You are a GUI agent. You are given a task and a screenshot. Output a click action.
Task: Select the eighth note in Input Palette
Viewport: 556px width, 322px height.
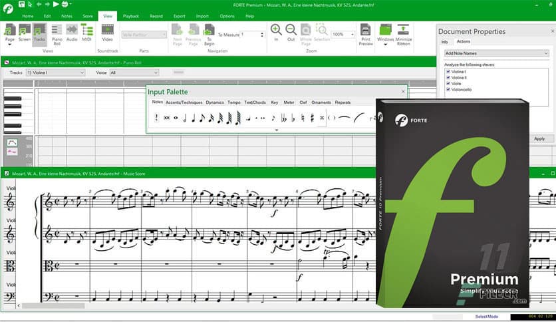tap(202, 118)
